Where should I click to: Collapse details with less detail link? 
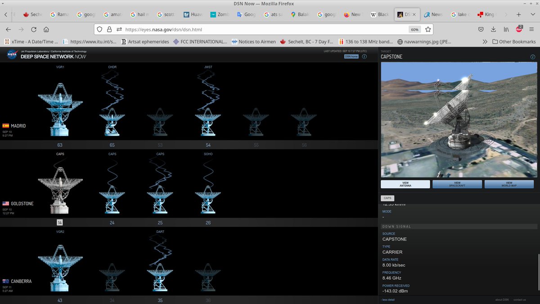click(388, 299)
